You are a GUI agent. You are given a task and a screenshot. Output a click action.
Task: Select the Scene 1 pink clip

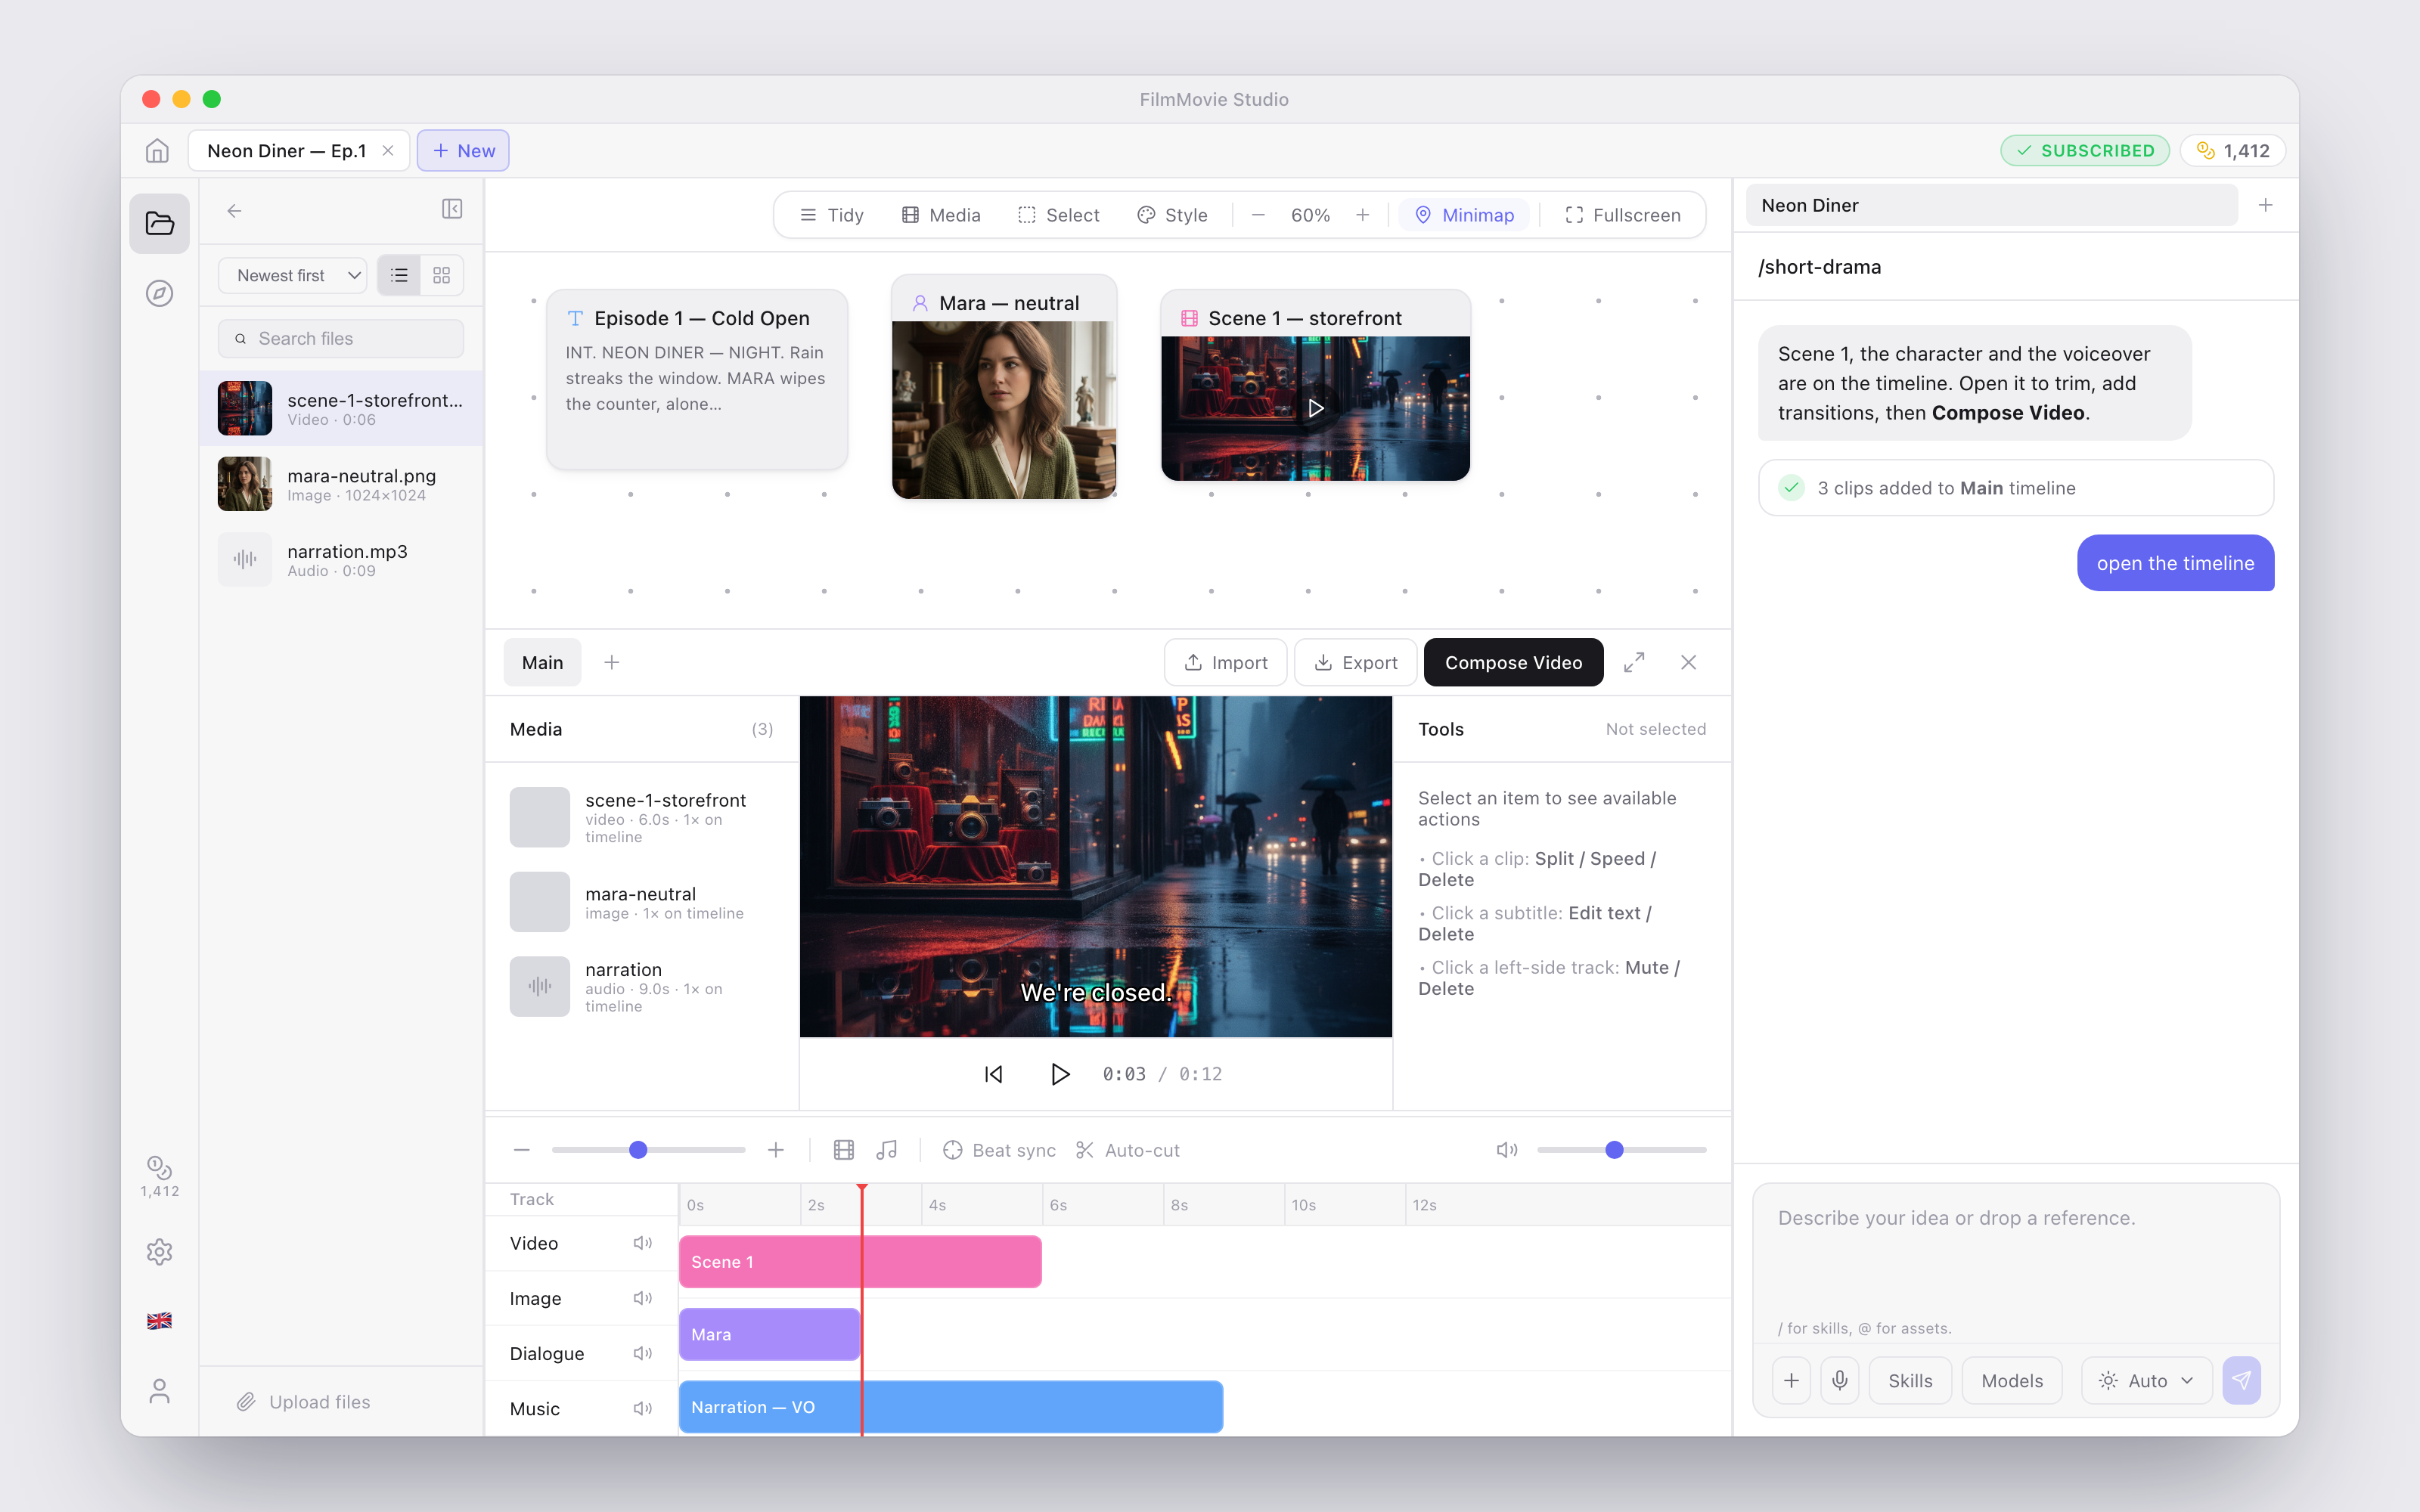point(860,1262)
